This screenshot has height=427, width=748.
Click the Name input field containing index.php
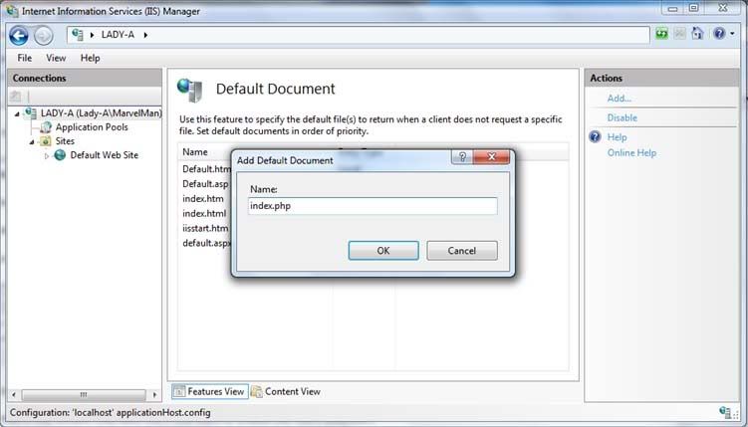[x=373, y=206]
